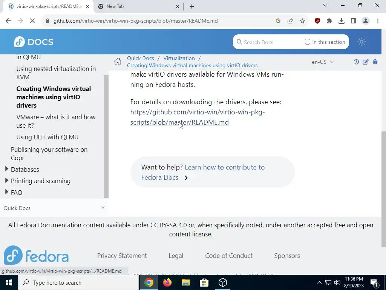Screen dimensions: 386x290
Task: Open the 3D box app in taskbar
Action: click(x=222, y=282)
